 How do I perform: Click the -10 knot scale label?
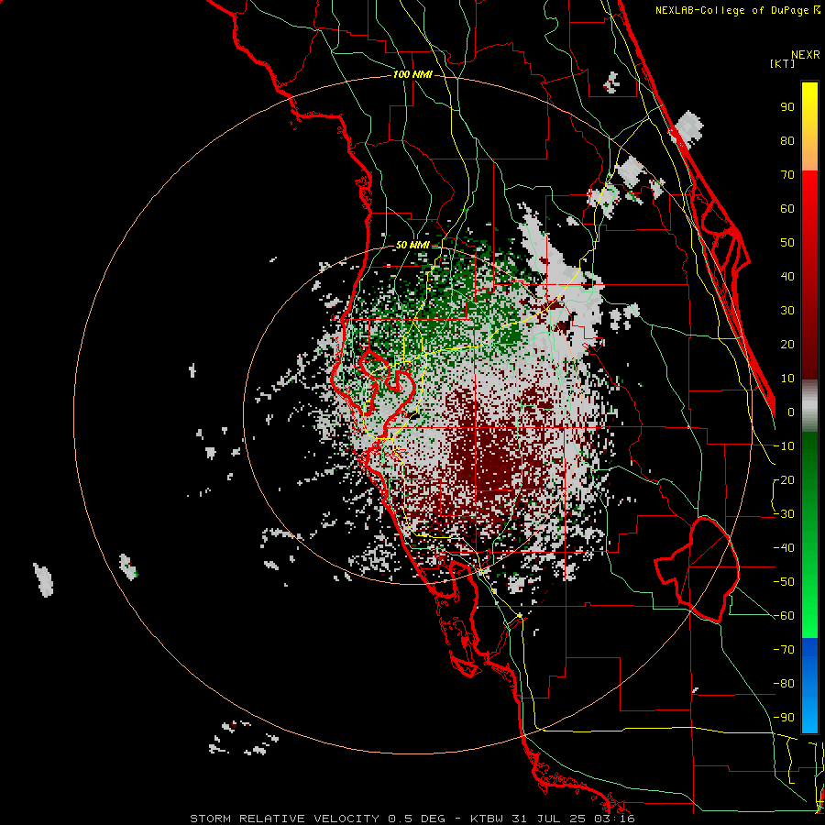[784, 446]
